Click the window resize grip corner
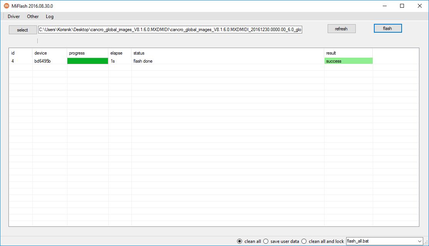The width and height of the screenshot is (429, 246). pyautogui.click(x=426, y=243)
